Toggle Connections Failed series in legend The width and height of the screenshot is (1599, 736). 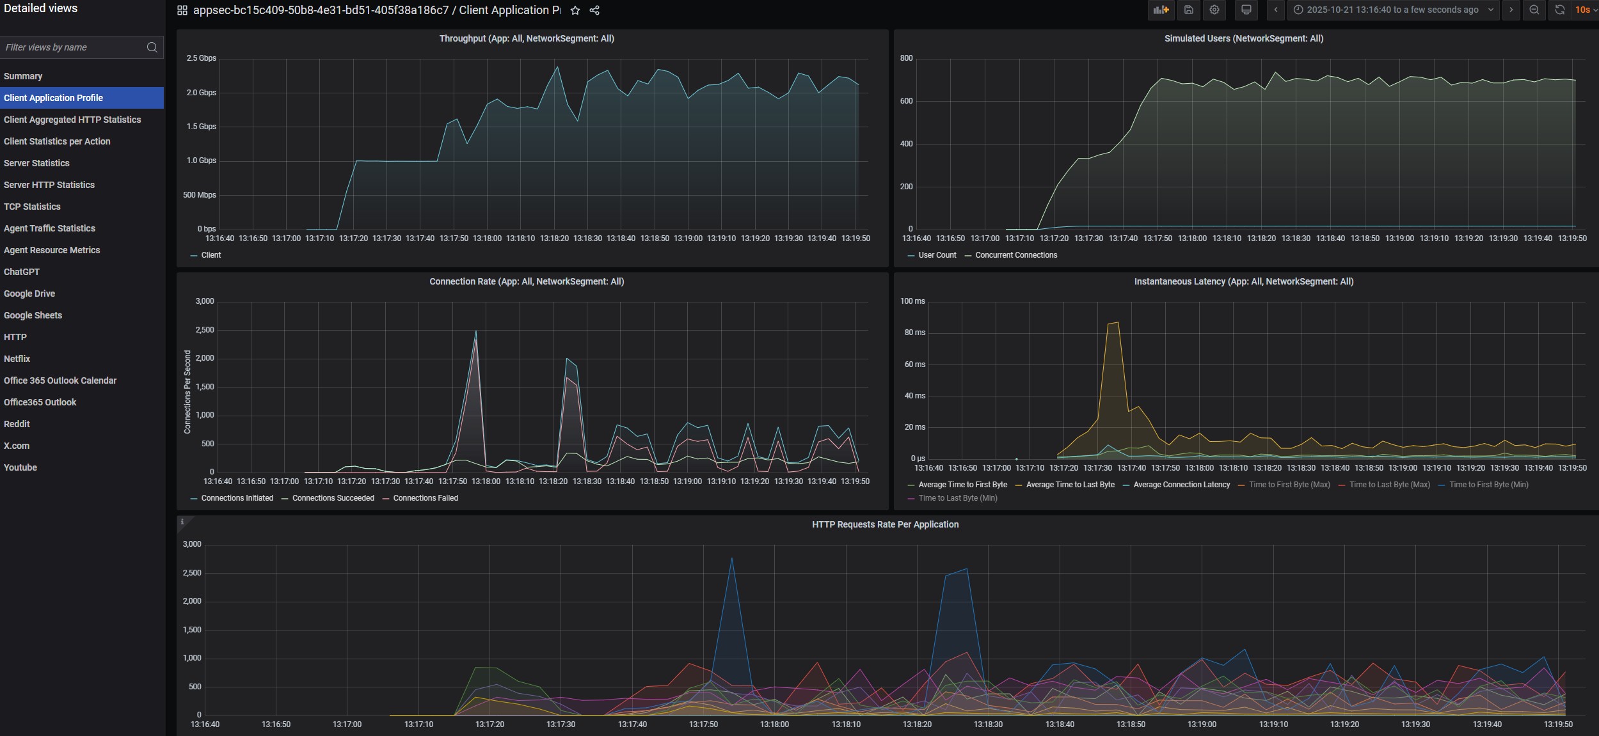pyautogui.click(x=426, y=498)
